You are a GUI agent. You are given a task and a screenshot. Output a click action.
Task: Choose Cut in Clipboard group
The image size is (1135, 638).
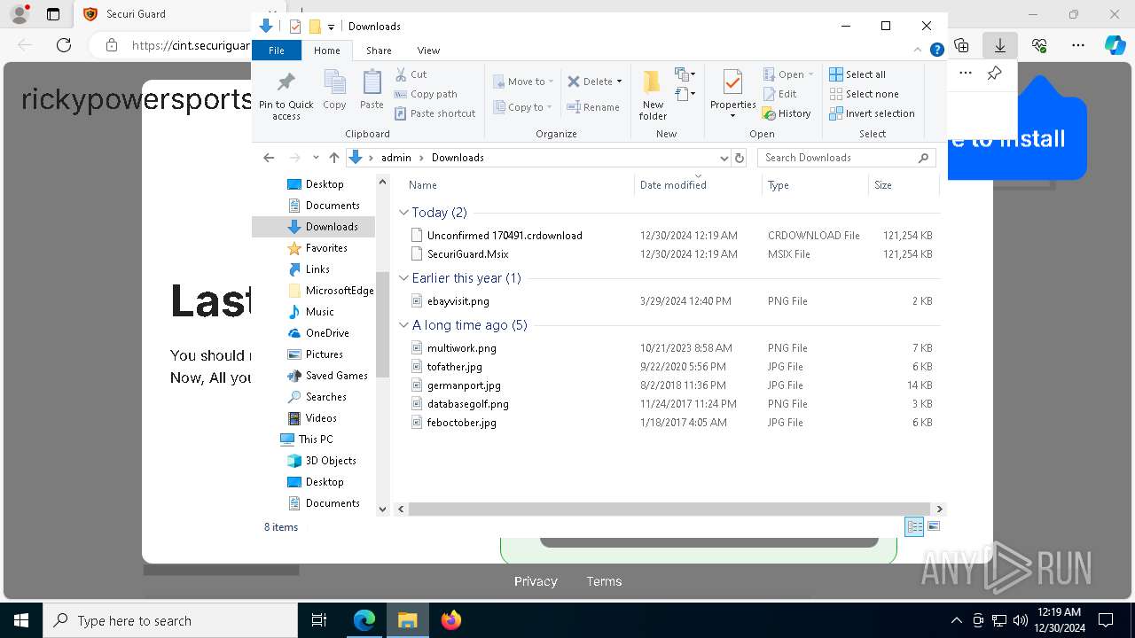point(411,74)
